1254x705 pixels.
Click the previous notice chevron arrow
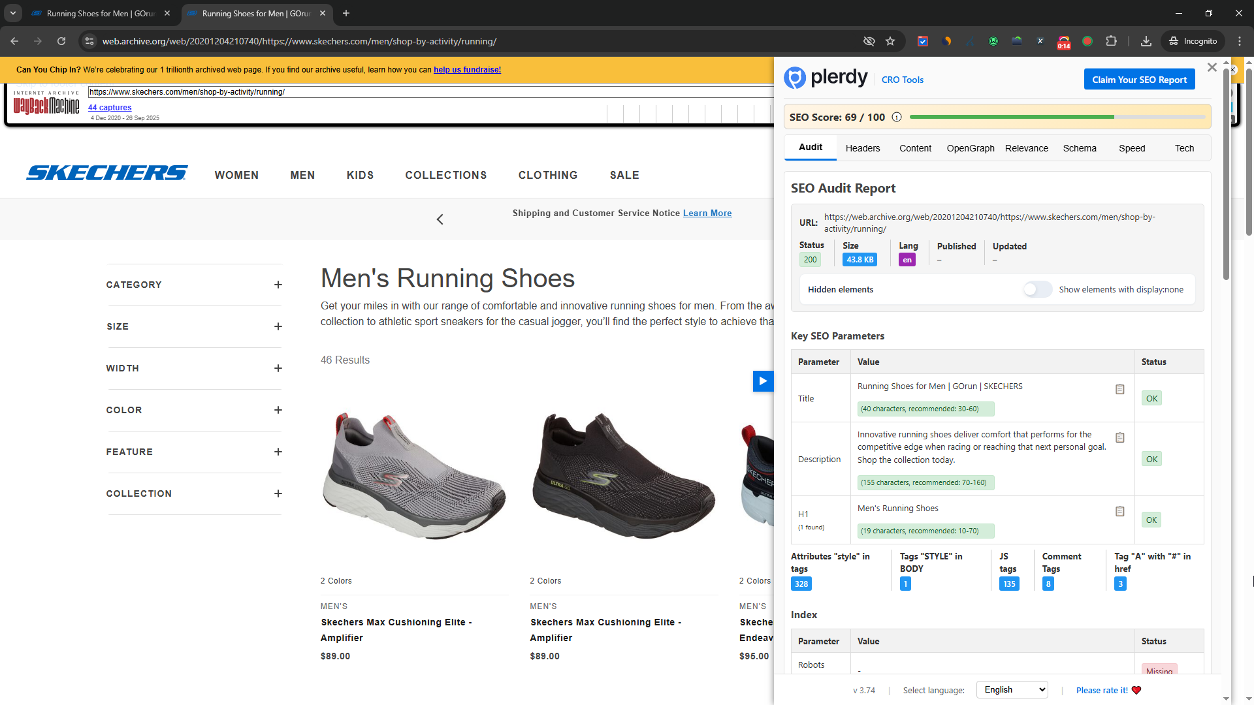click(440, 219)
